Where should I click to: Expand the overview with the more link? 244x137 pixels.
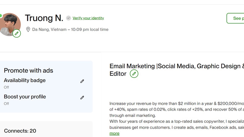point(114,133)
